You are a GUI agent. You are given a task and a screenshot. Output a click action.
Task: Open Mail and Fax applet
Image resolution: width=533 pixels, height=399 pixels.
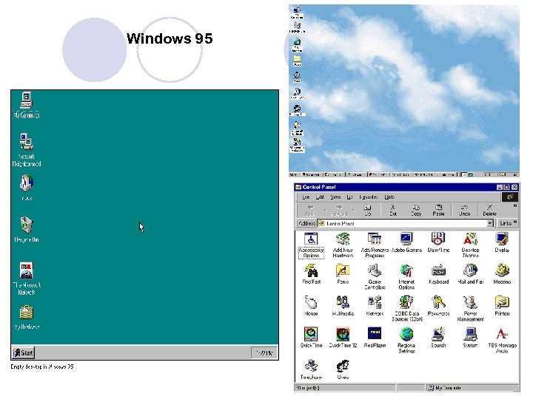471,274
